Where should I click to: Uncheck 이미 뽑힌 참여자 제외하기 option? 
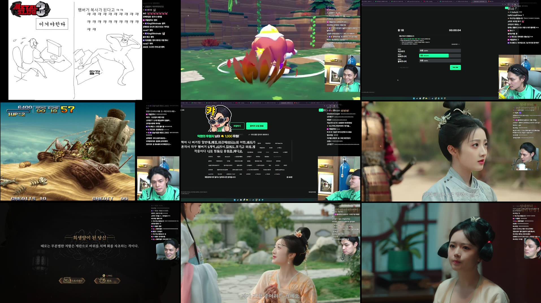point(249,134)
